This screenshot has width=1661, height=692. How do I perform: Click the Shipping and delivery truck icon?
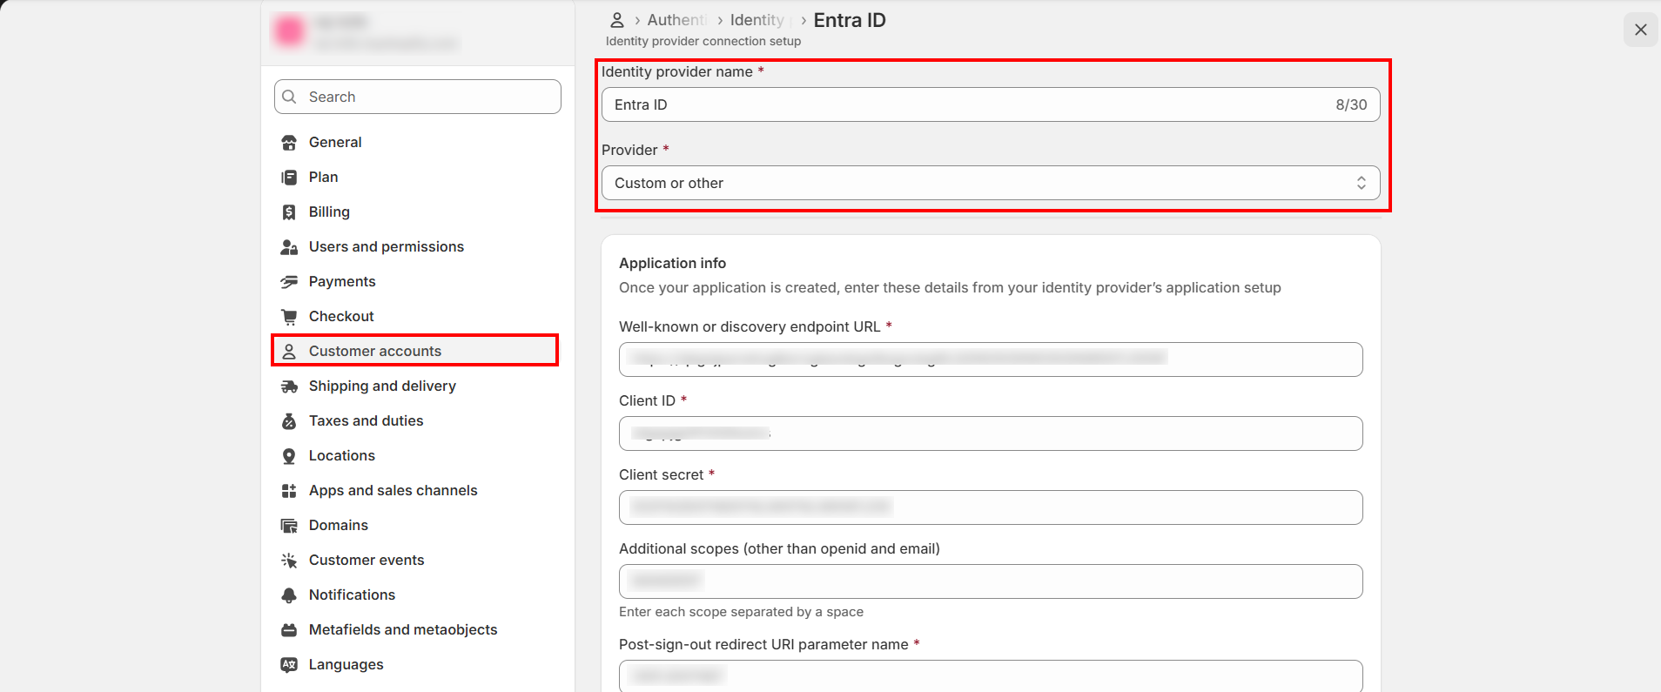[289, 386]
